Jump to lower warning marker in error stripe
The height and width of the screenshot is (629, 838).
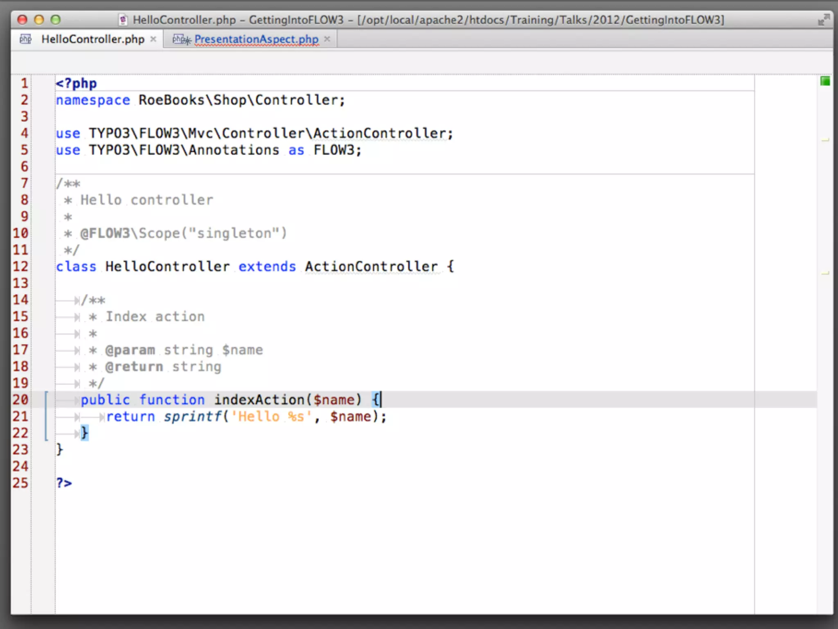(x=825, y=273)
